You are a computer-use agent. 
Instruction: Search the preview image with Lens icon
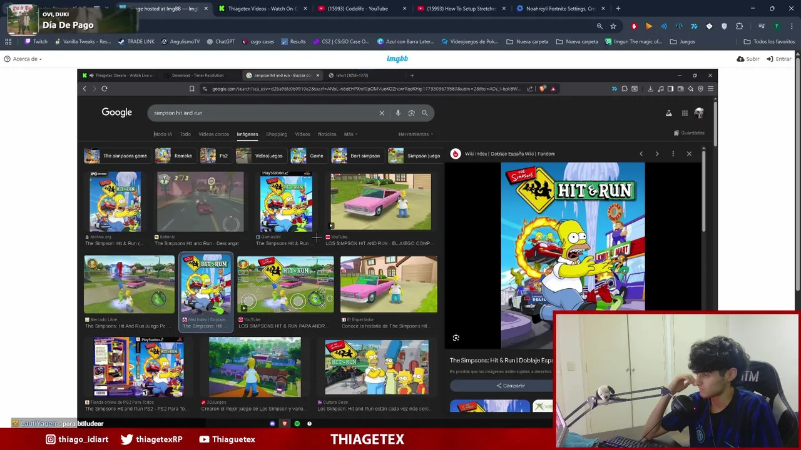click(x=456, y=337)
